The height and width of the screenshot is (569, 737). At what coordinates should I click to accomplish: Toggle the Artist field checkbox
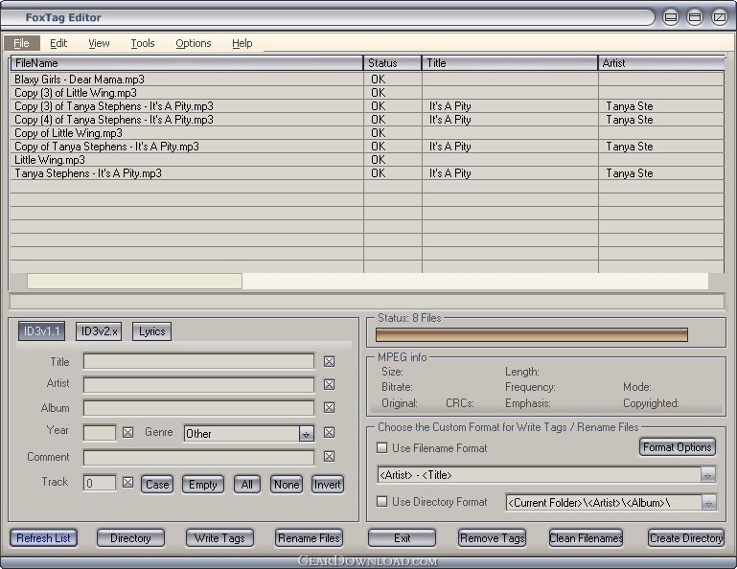point(329,385)
